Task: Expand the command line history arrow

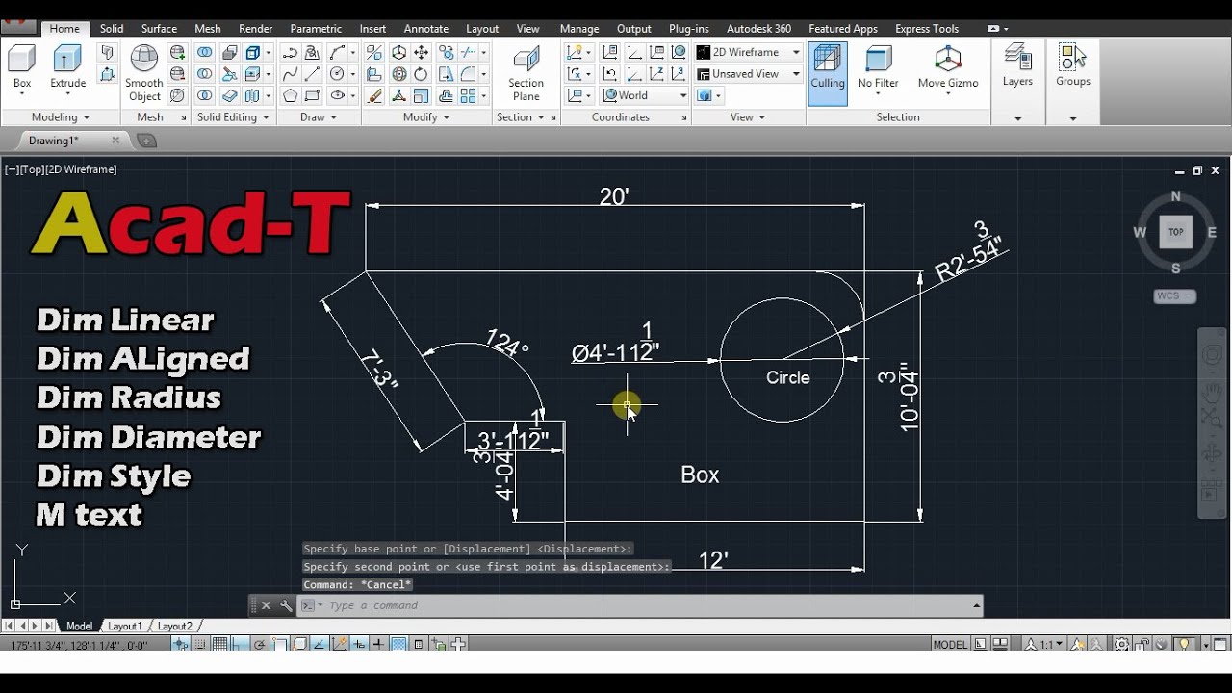Action: tap(976, 605)
